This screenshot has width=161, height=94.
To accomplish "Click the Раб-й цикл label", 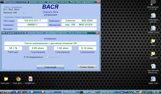I will [13, 52].
